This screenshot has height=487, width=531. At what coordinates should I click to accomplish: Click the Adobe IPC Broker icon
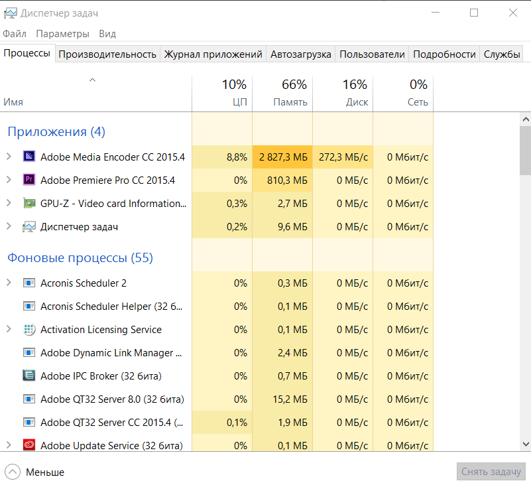pyautogui.click(x=29, y=376)
